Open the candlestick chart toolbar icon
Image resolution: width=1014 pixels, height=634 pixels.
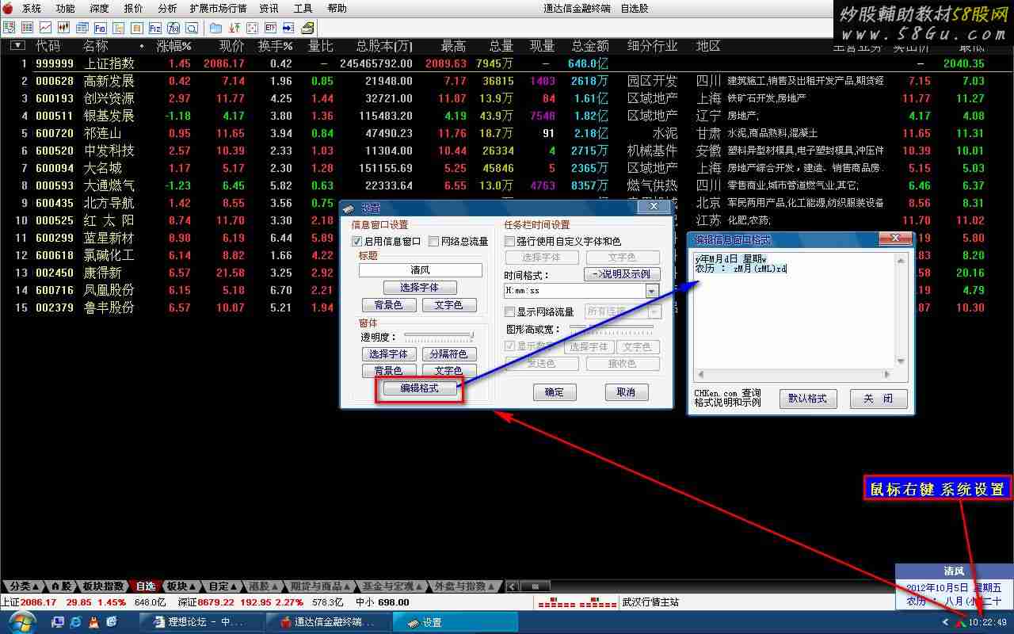[x=63, y=28]
